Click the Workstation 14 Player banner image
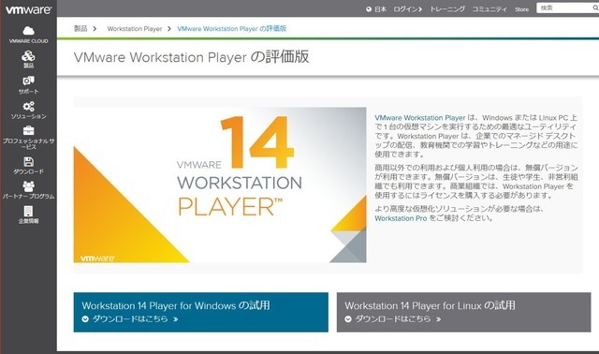This screenshot has width=599, height=354. coord(220,185)
